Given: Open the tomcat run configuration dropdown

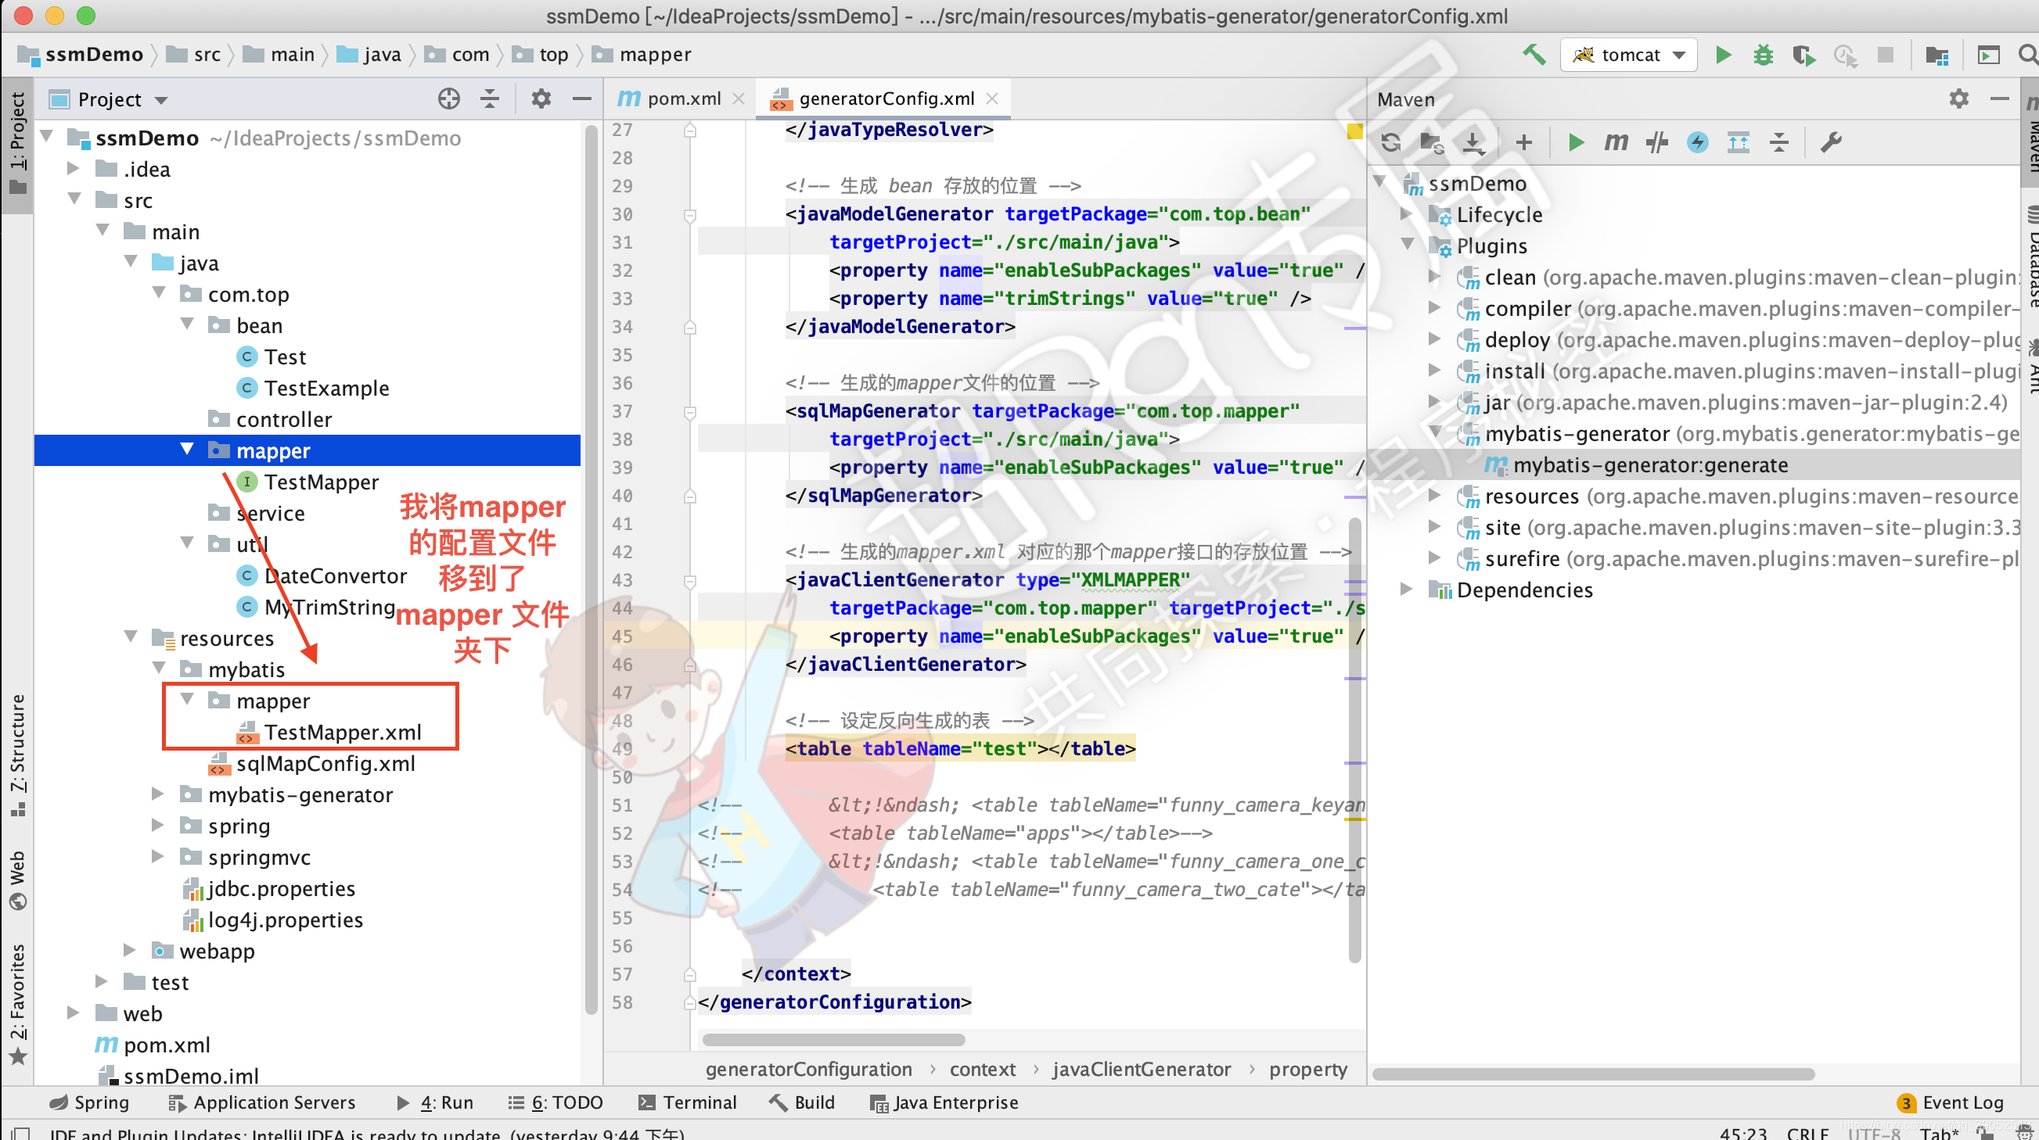Looking at the screenshot, I should 1628,55.
